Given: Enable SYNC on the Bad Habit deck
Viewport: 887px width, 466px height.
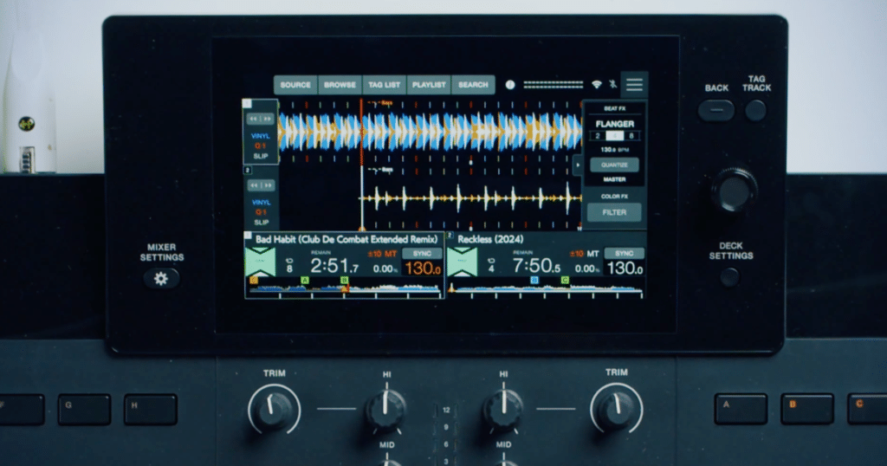Looking at the screenshot, I should point(422,254).
